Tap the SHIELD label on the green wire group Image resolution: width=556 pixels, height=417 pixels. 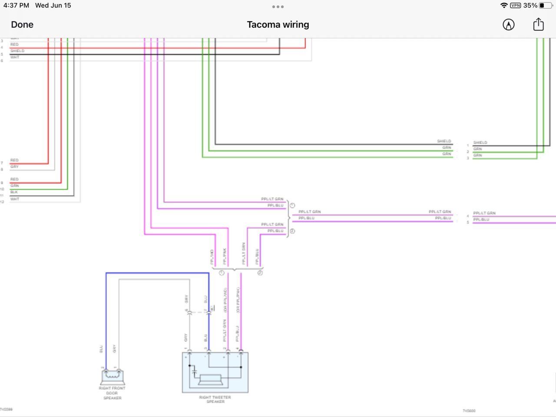pyautogui.click(x=444, y=141)
